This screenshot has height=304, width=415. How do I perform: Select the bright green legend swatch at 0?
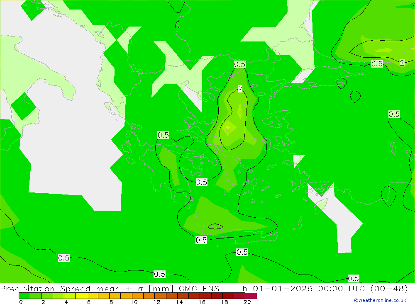click(x=24, y=296)
